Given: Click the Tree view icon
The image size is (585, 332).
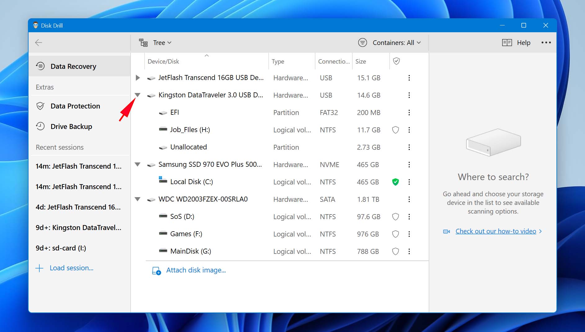Looking at the screenshot, I should coord(143,42).
